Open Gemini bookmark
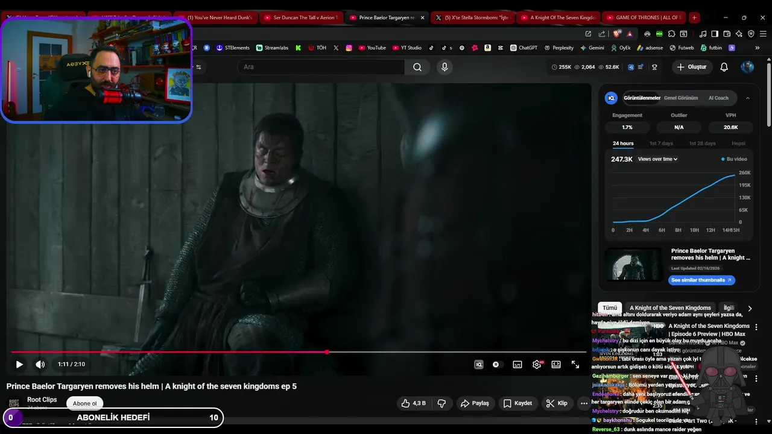The image size is (772, 434). pyautogui.click(x=592, y=48)
